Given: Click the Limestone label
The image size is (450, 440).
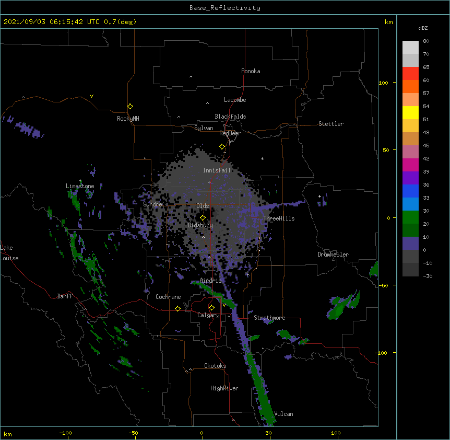Looking at the screenshot, I should (x=80, y=186).
